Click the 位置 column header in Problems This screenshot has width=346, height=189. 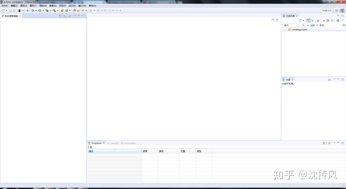[187, 151]
